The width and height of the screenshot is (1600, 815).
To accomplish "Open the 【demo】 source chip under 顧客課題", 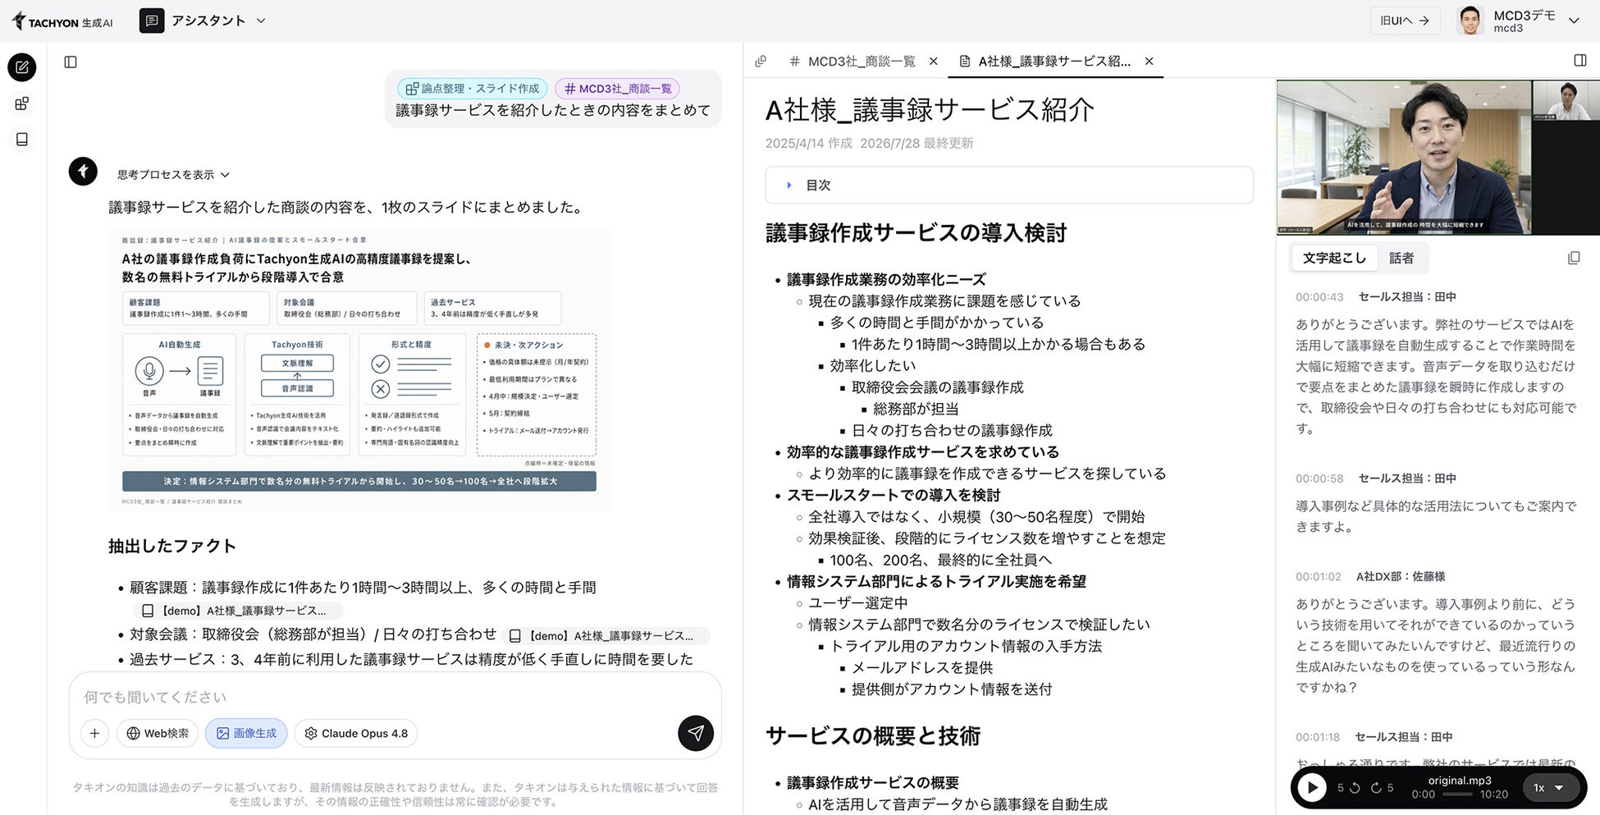I will point(237,611).
